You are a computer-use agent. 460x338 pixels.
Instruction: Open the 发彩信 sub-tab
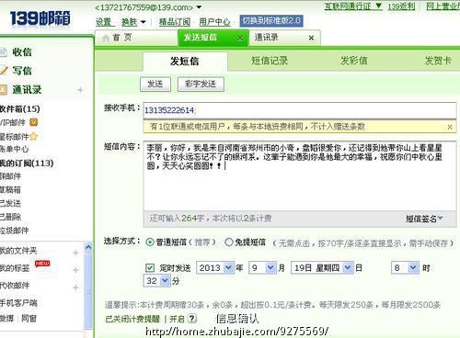(x=354, y=61)
